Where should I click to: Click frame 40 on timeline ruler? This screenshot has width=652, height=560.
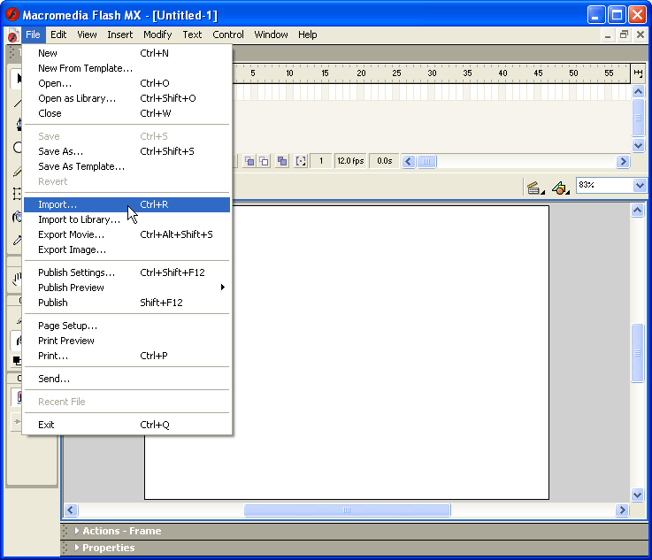(x=502, y=73)
